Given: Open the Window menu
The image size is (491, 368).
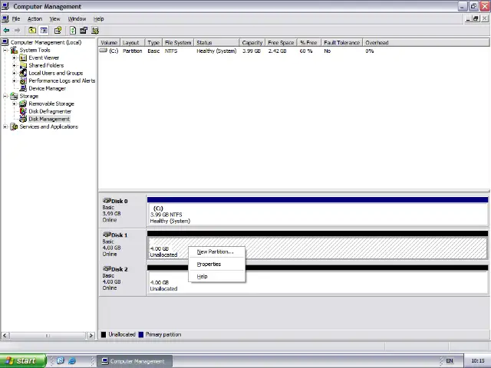Looking at the screenshot, I should (77, 18).
